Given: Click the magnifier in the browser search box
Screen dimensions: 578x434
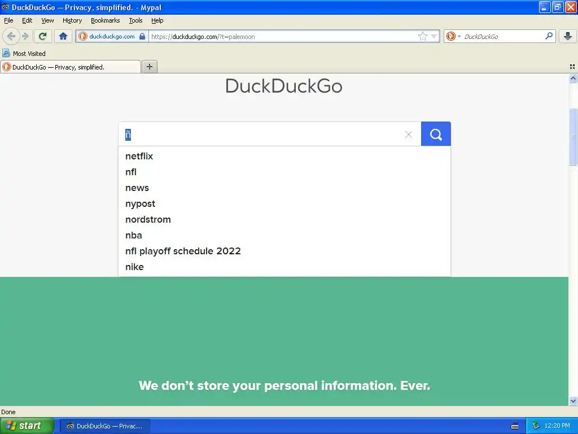Looking at the screenshot, I should [x=549, y=36].
